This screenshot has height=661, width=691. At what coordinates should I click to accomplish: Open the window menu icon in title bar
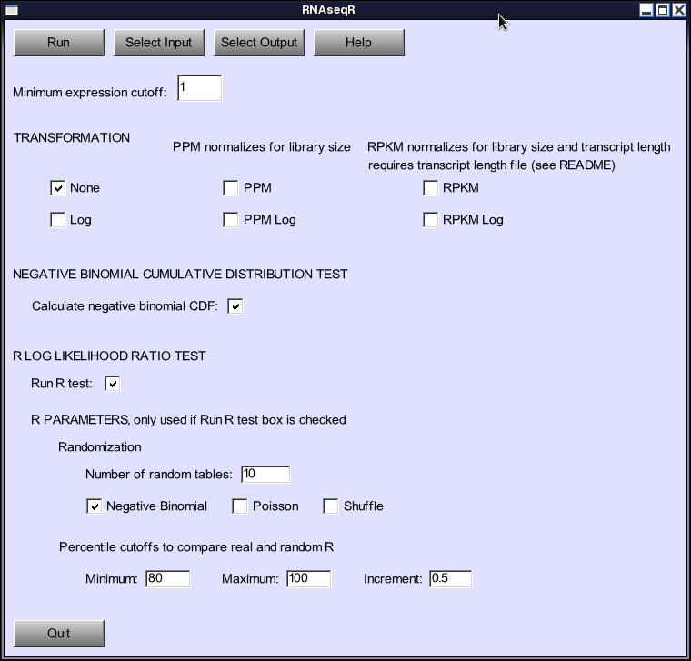12,10
